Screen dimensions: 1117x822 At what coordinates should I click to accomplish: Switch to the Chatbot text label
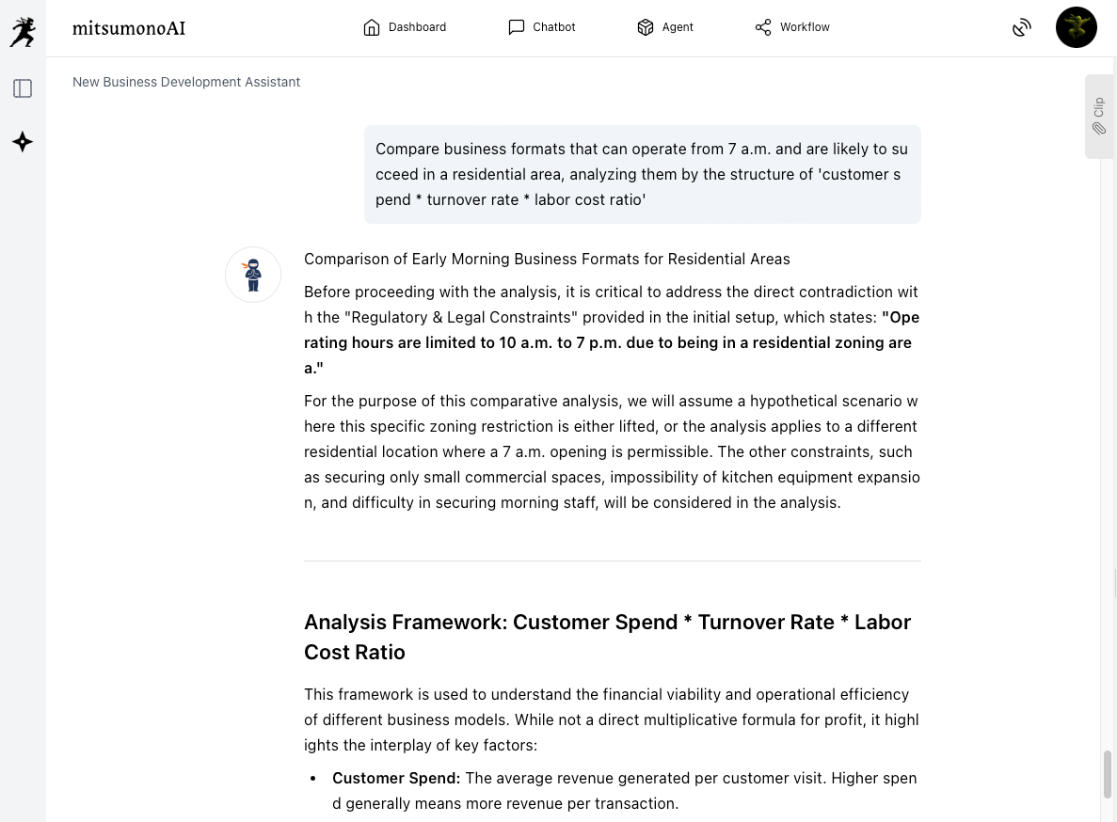(x=553, y=27)
